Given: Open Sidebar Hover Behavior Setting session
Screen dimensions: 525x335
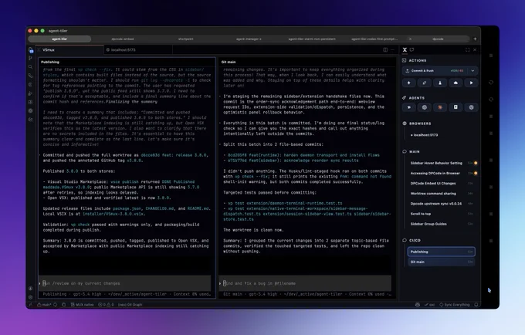Looking at the screenshot, I should click(442, 164).
